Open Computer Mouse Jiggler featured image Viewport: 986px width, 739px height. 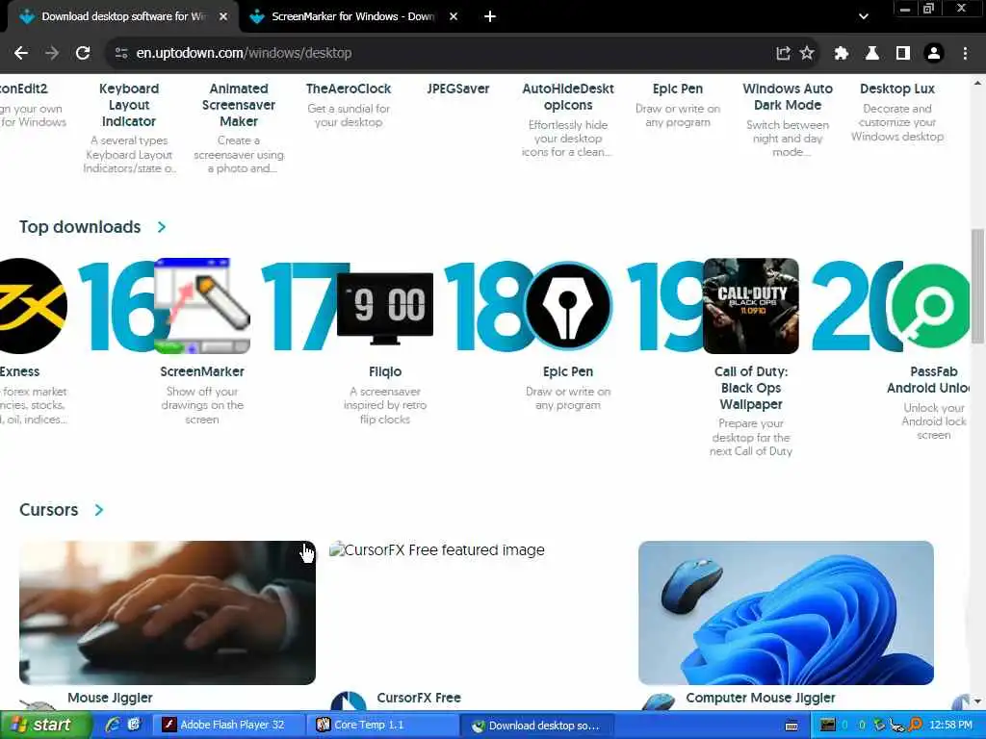click(x=786, y=613)
